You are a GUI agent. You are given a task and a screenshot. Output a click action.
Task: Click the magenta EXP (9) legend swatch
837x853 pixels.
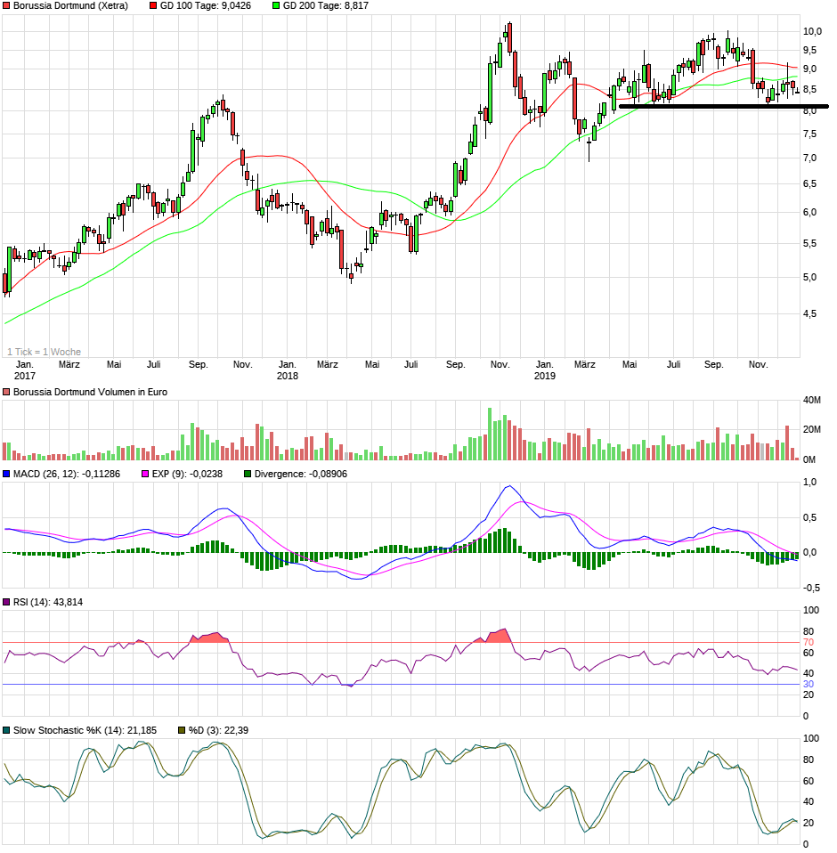(x=145, y=475)
